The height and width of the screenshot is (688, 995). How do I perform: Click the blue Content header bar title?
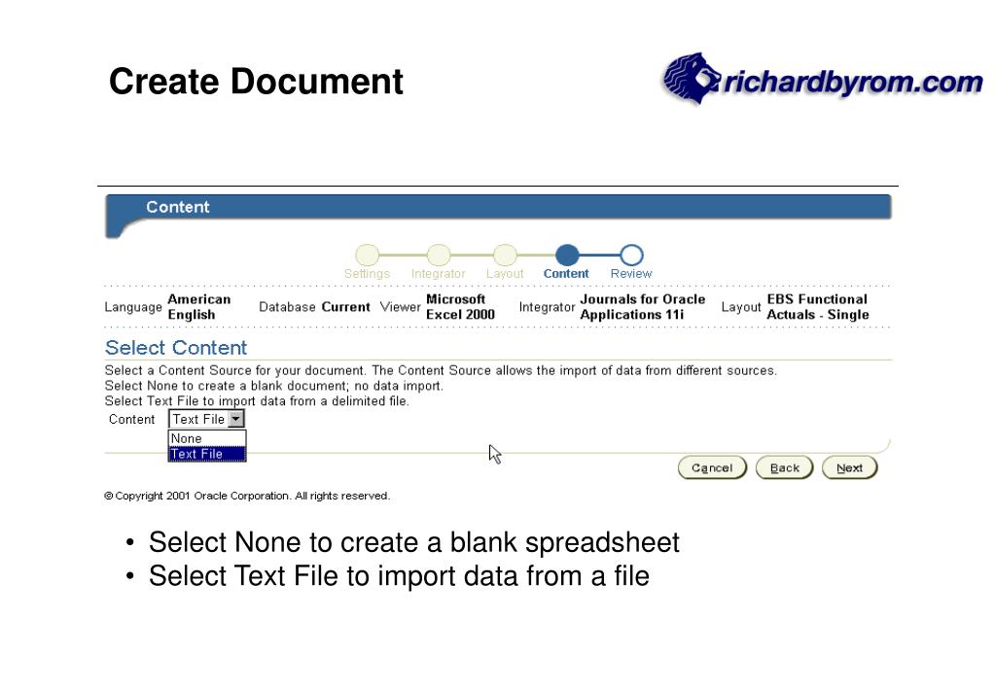178,207
